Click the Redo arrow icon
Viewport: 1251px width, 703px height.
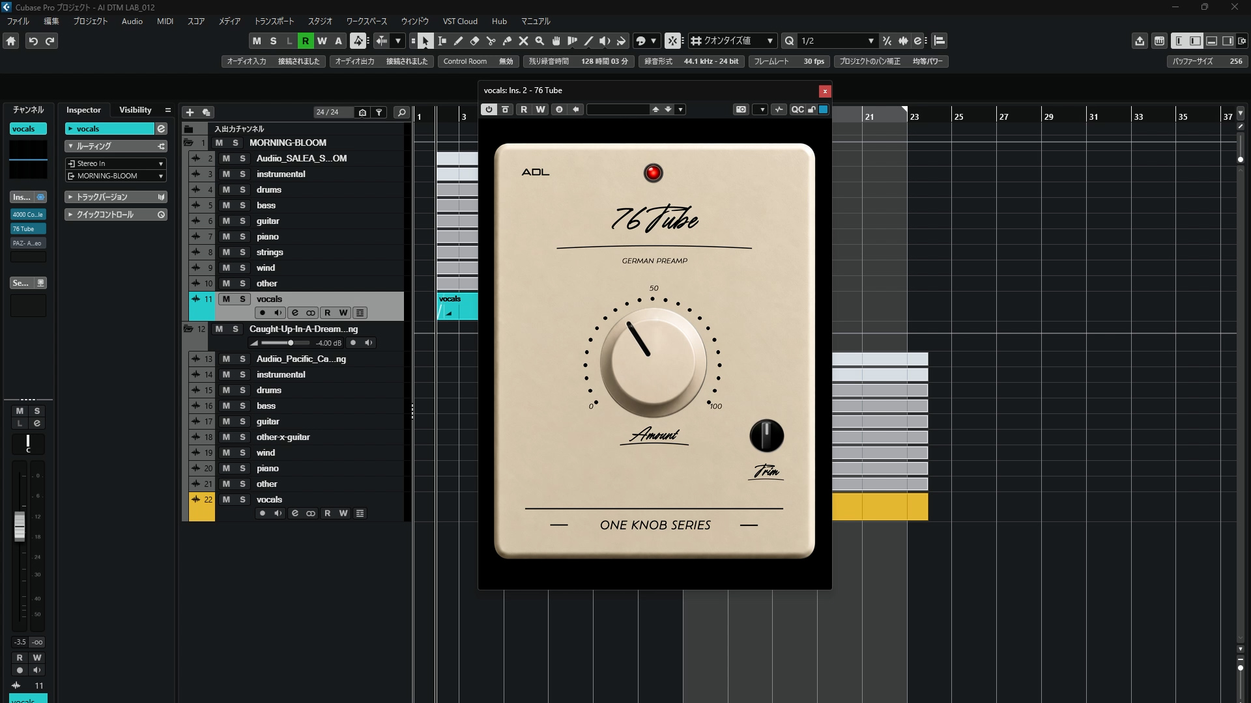tap(50, 41)
